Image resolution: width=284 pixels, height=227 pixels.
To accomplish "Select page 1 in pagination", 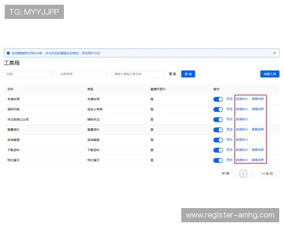I will 243,174.
